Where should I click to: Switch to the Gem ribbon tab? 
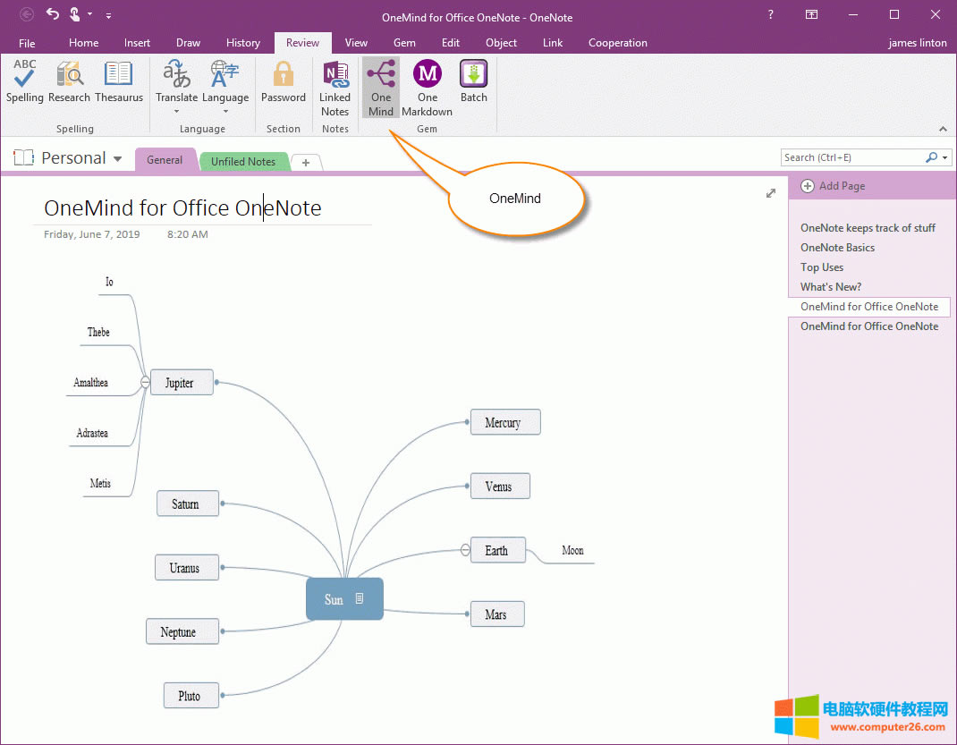pyautogui.click(x=404, y=42)
